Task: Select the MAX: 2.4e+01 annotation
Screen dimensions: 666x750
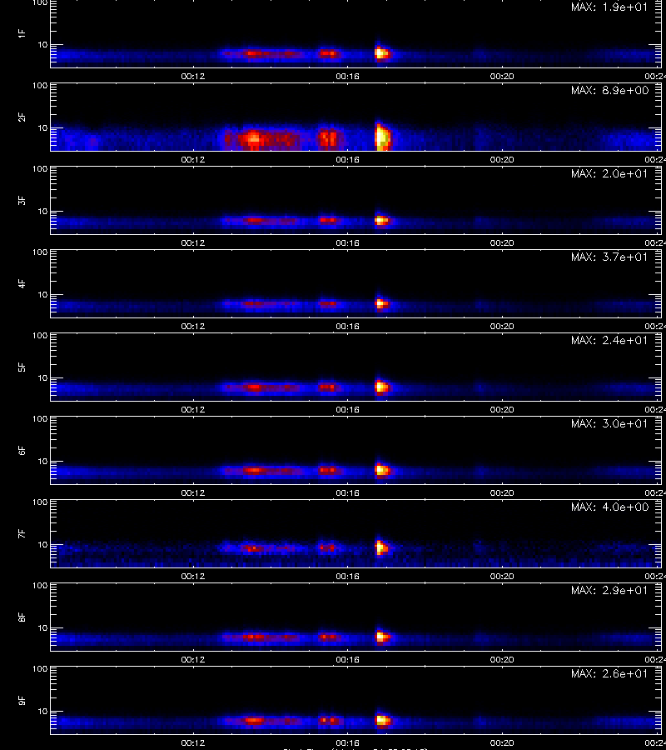Action: pos(609,340)
